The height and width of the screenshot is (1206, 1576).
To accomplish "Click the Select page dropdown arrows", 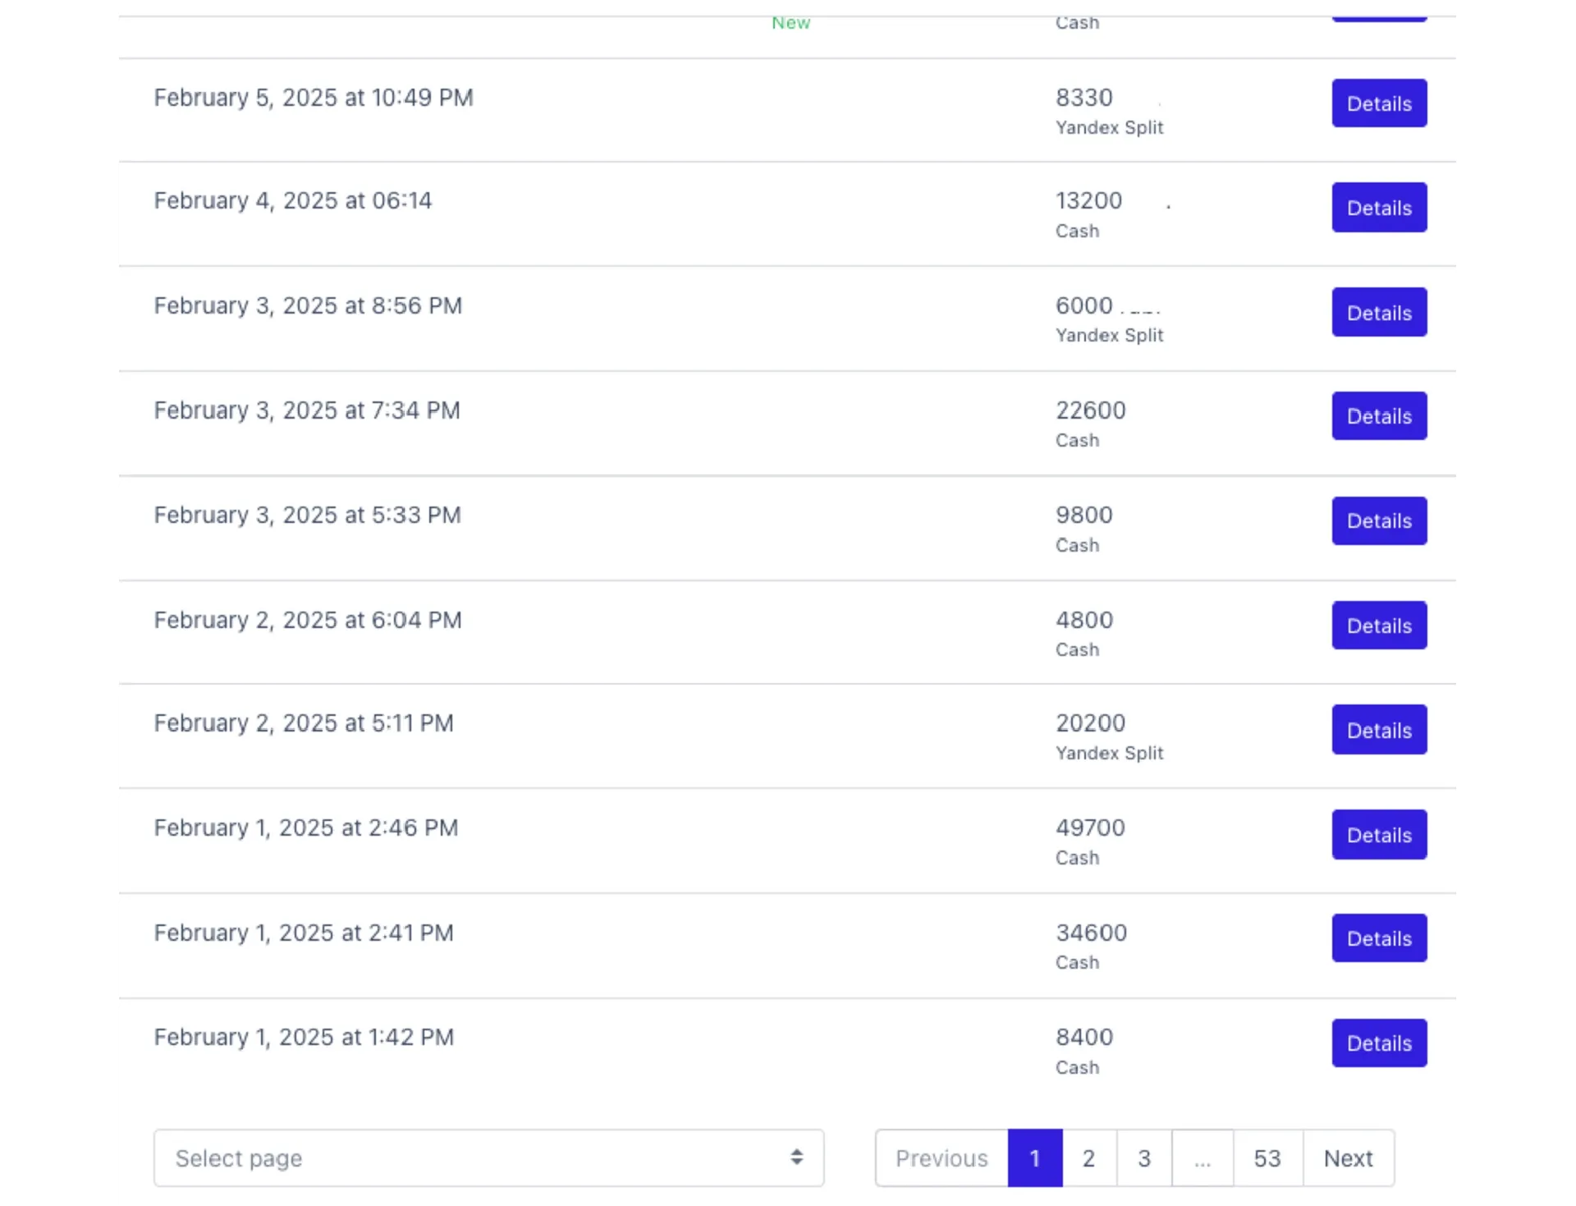I will pos(796,1158).
